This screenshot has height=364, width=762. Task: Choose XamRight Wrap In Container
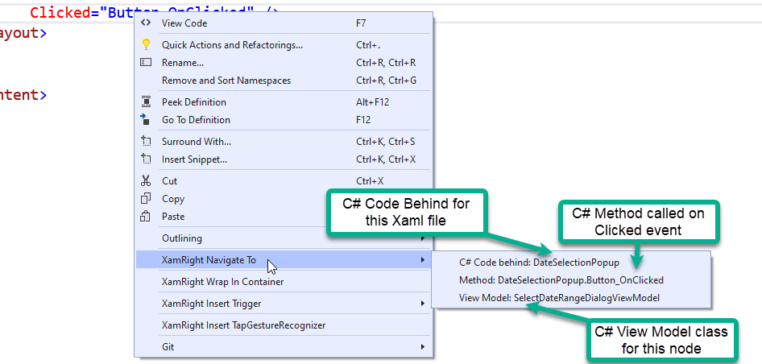click(283, 281)
